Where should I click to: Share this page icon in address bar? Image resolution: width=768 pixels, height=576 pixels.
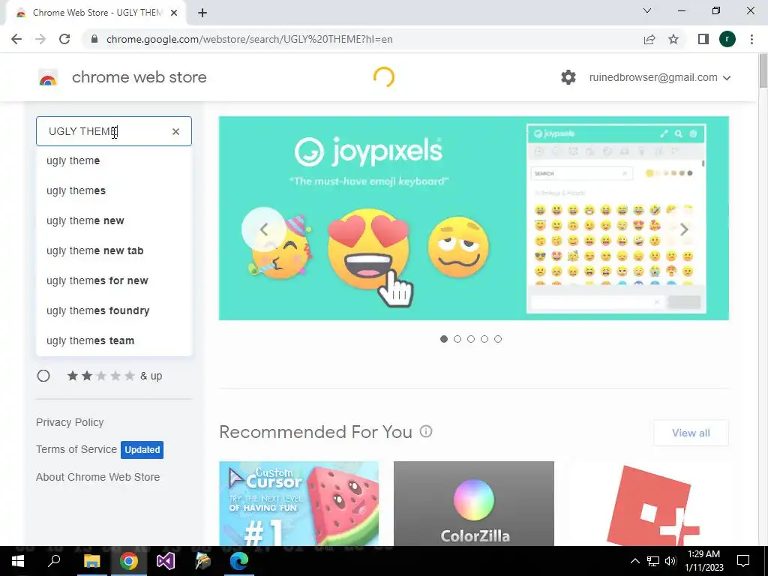pyautogui.click(x=649, y=39)
